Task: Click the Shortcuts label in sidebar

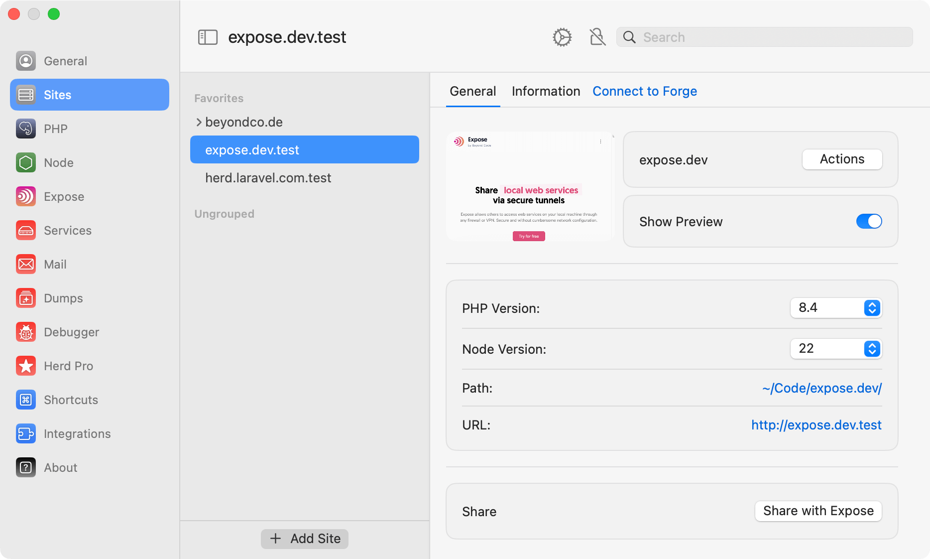Action: click(x=71, y=400)
